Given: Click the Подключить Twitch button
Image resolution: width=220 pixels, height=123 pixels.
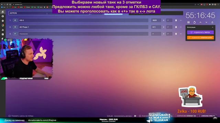Looking at the screenshot, I should pos(200,32).
